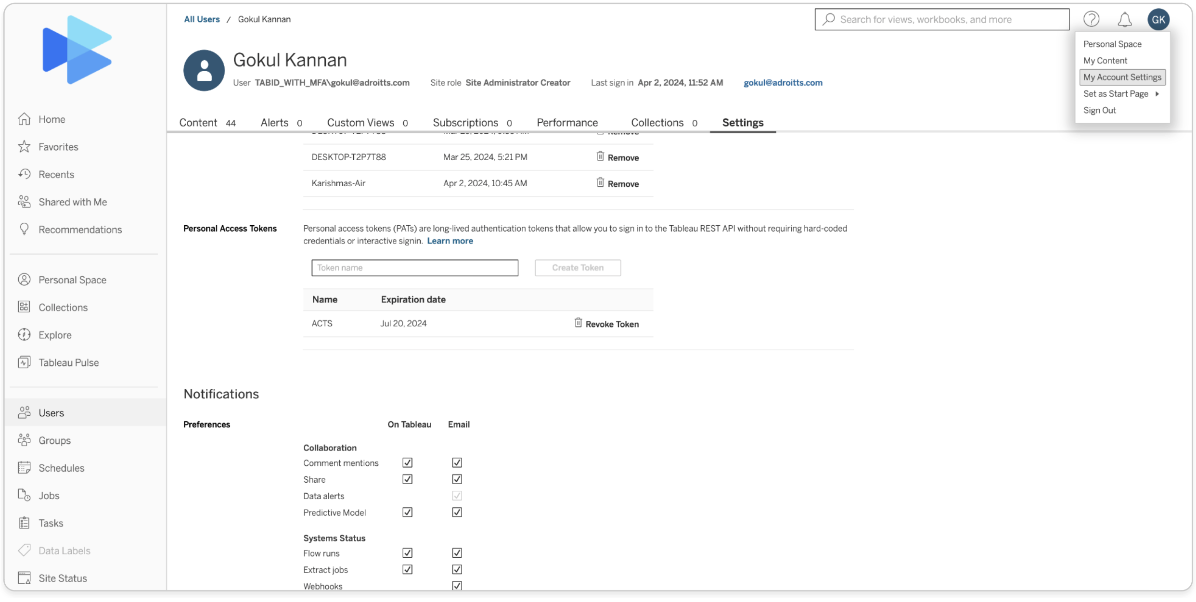The image size is (1196, 602).
Task: Open the Recents clock icon
Action: 24,174
